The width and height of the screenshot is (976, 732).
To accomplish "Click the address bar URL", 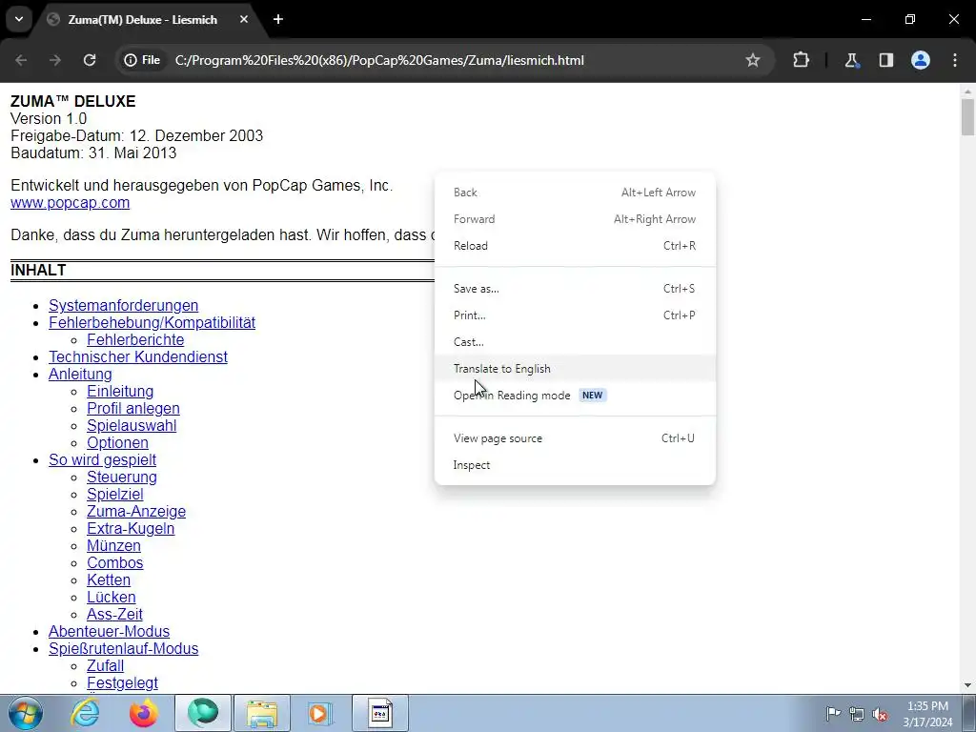I will 379,60.
